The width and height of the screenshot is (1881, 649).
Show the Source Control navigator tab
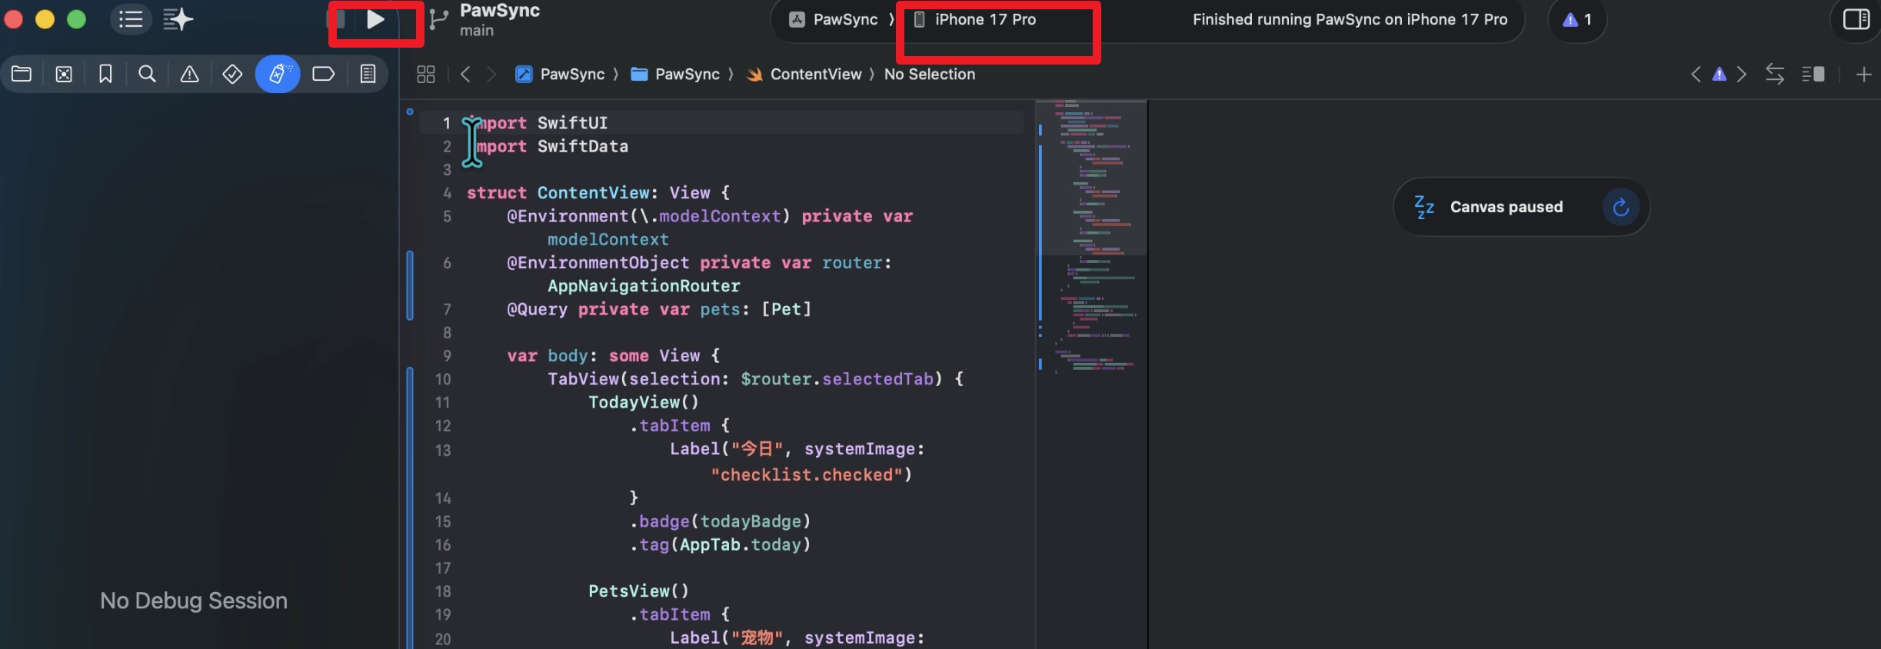(x=64, y=74)
